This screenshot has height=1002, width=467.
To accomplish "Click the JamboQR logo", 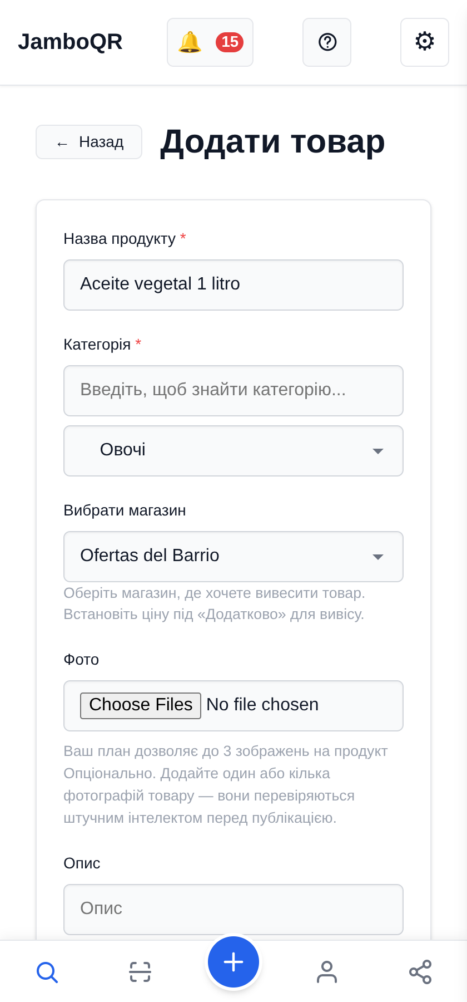I will tap(70, 42).
